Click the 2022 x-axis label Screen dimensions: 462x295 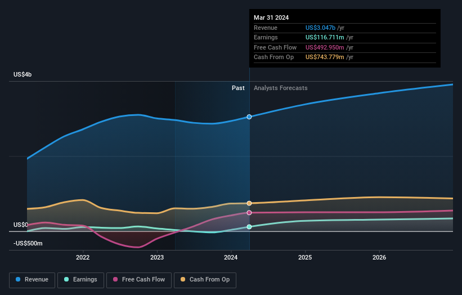point(83,258)
